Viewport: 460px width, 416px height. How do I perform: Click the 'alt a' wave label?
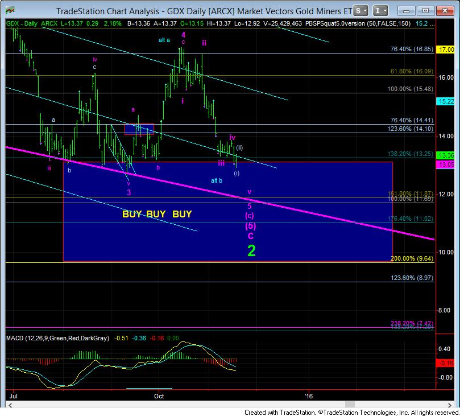coord(164,40)
